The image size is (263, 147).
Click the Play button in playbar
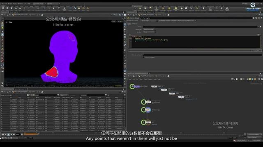pyautogui.click(x=11, y=134)
